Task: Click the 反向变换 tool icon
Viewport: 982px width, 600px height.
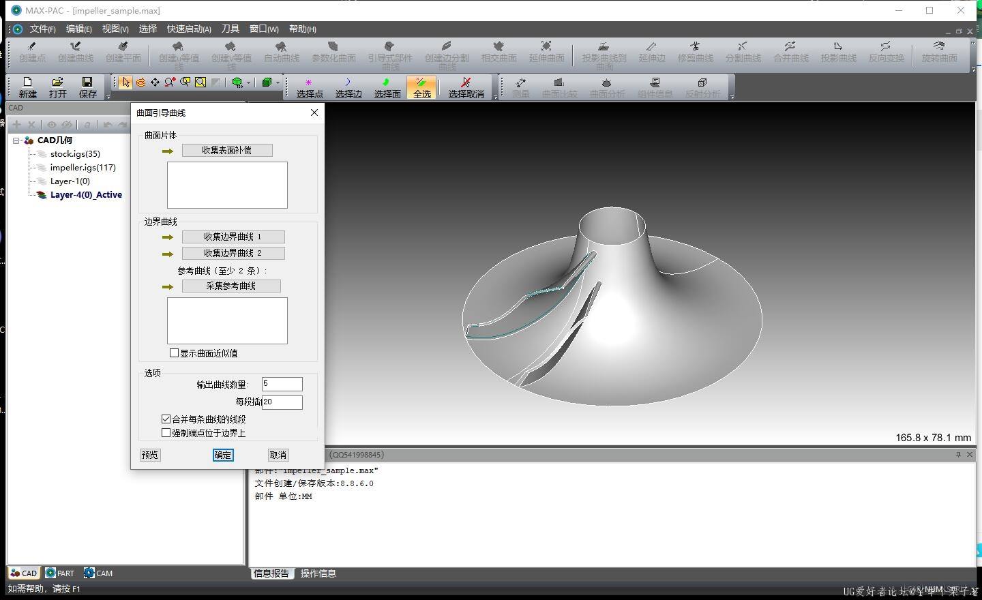Action: [x=885, y=46]
